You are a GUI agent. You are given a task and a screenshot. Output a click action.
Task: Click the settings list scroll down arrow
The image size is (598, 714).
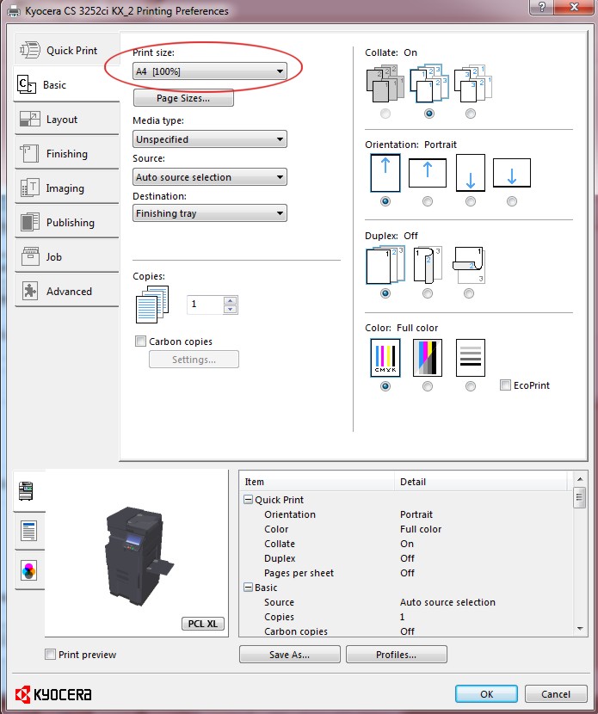coord(580,628)
